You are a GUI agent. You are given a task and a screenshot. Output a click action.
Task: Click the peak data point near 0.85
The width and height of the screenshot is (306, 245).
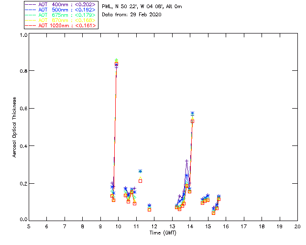coord(116,61)
